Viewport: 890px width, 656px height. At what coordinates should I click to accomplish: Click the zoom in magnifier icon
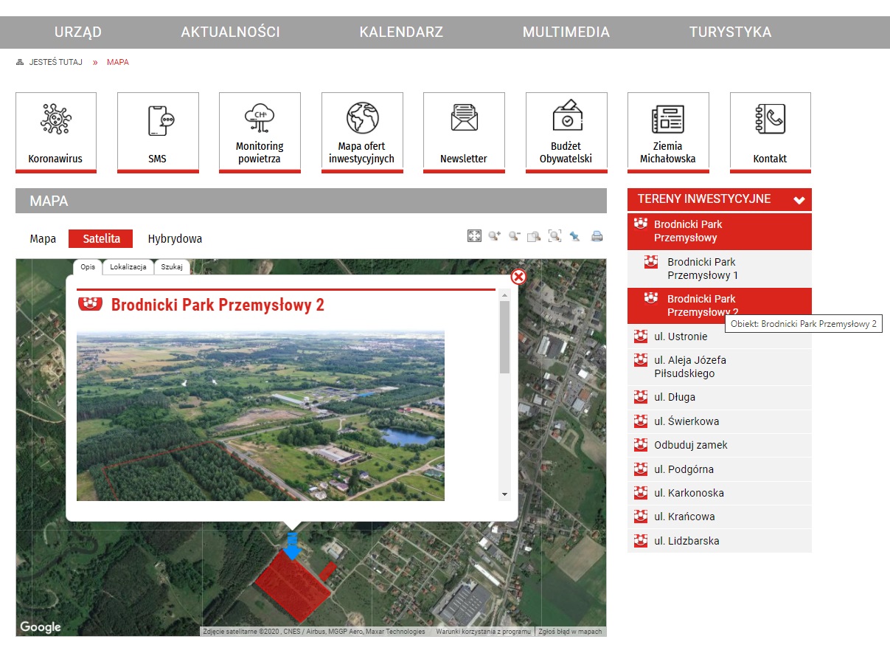[495, 236]
